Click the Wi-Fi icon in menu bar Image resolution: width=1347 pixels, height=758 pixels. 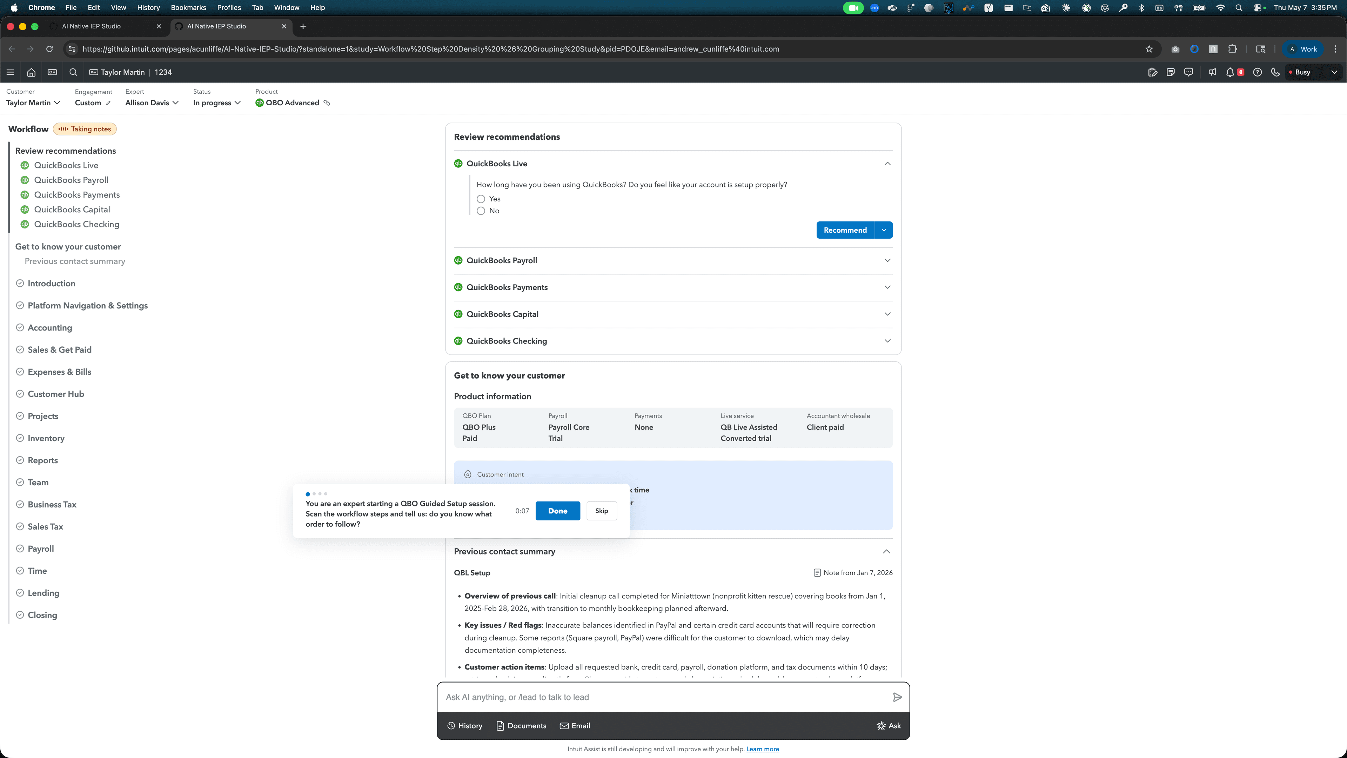[1220, 8]
